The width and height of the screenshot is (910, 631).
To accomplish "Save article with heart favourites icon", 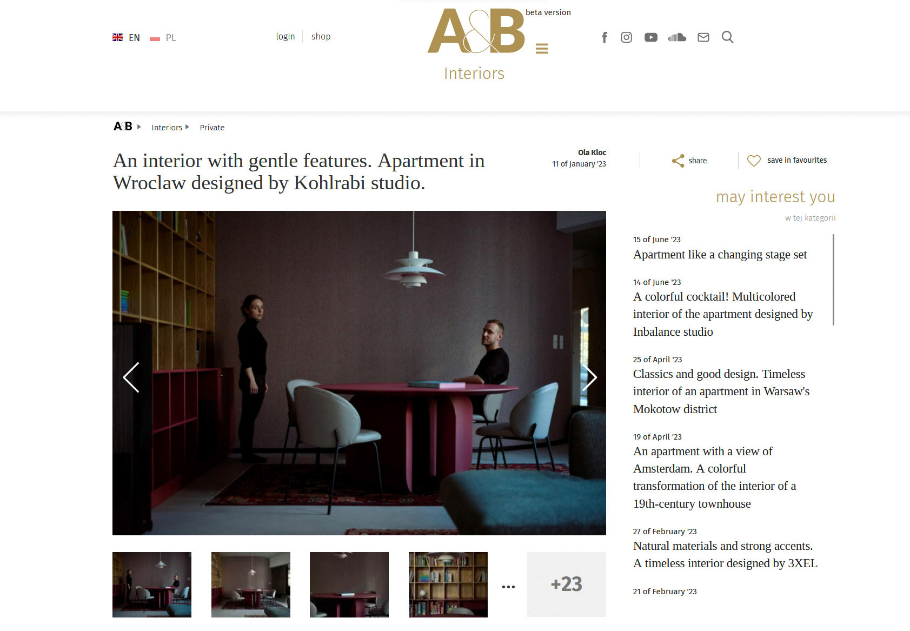I will click(754, 161).
